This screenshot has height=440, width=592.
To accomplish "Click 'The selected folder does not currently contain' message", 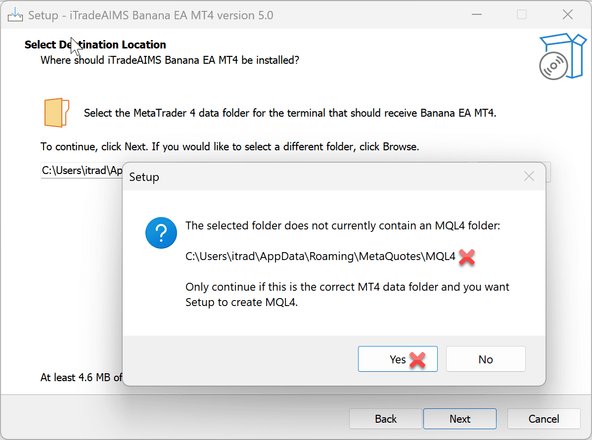I will point(342,225).
